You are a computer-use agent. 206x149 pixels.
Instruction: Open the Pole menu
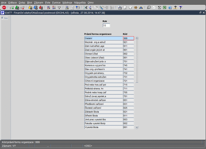(48, 3)
